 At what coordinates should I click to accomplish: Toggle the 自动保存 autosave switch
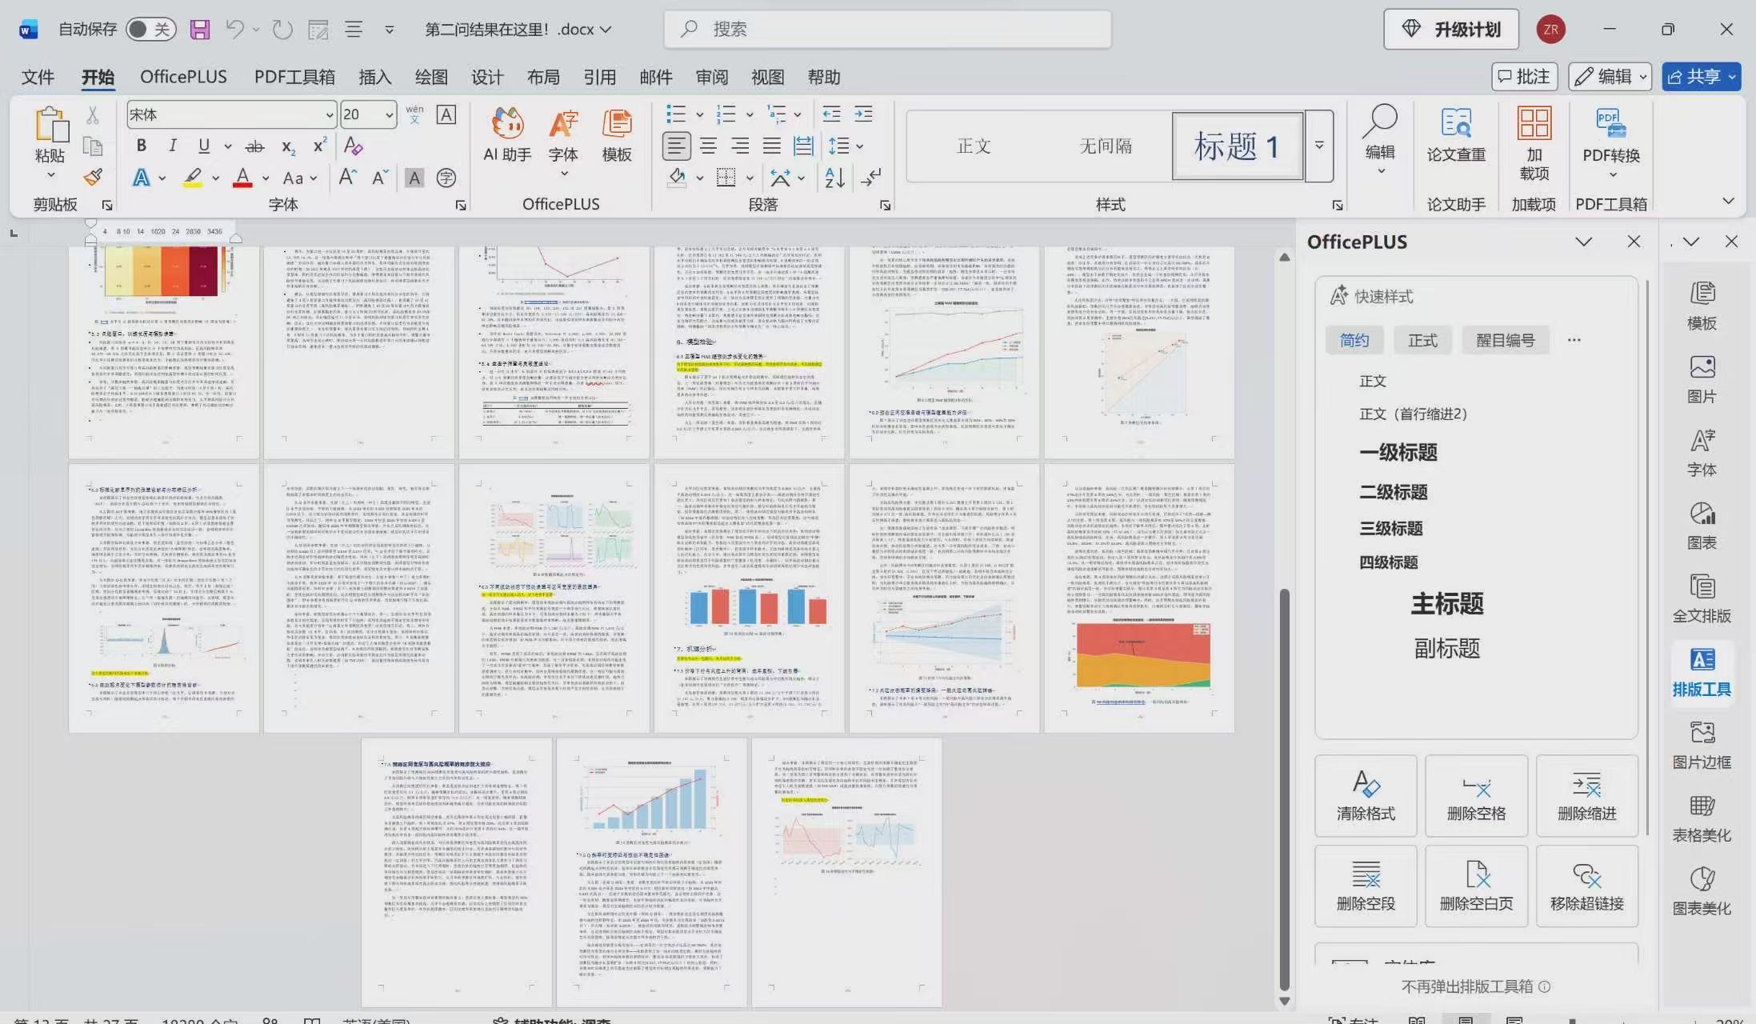[x=150, y=30]
